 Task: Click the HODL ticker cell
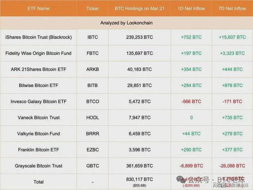click(x=93, y=118)
